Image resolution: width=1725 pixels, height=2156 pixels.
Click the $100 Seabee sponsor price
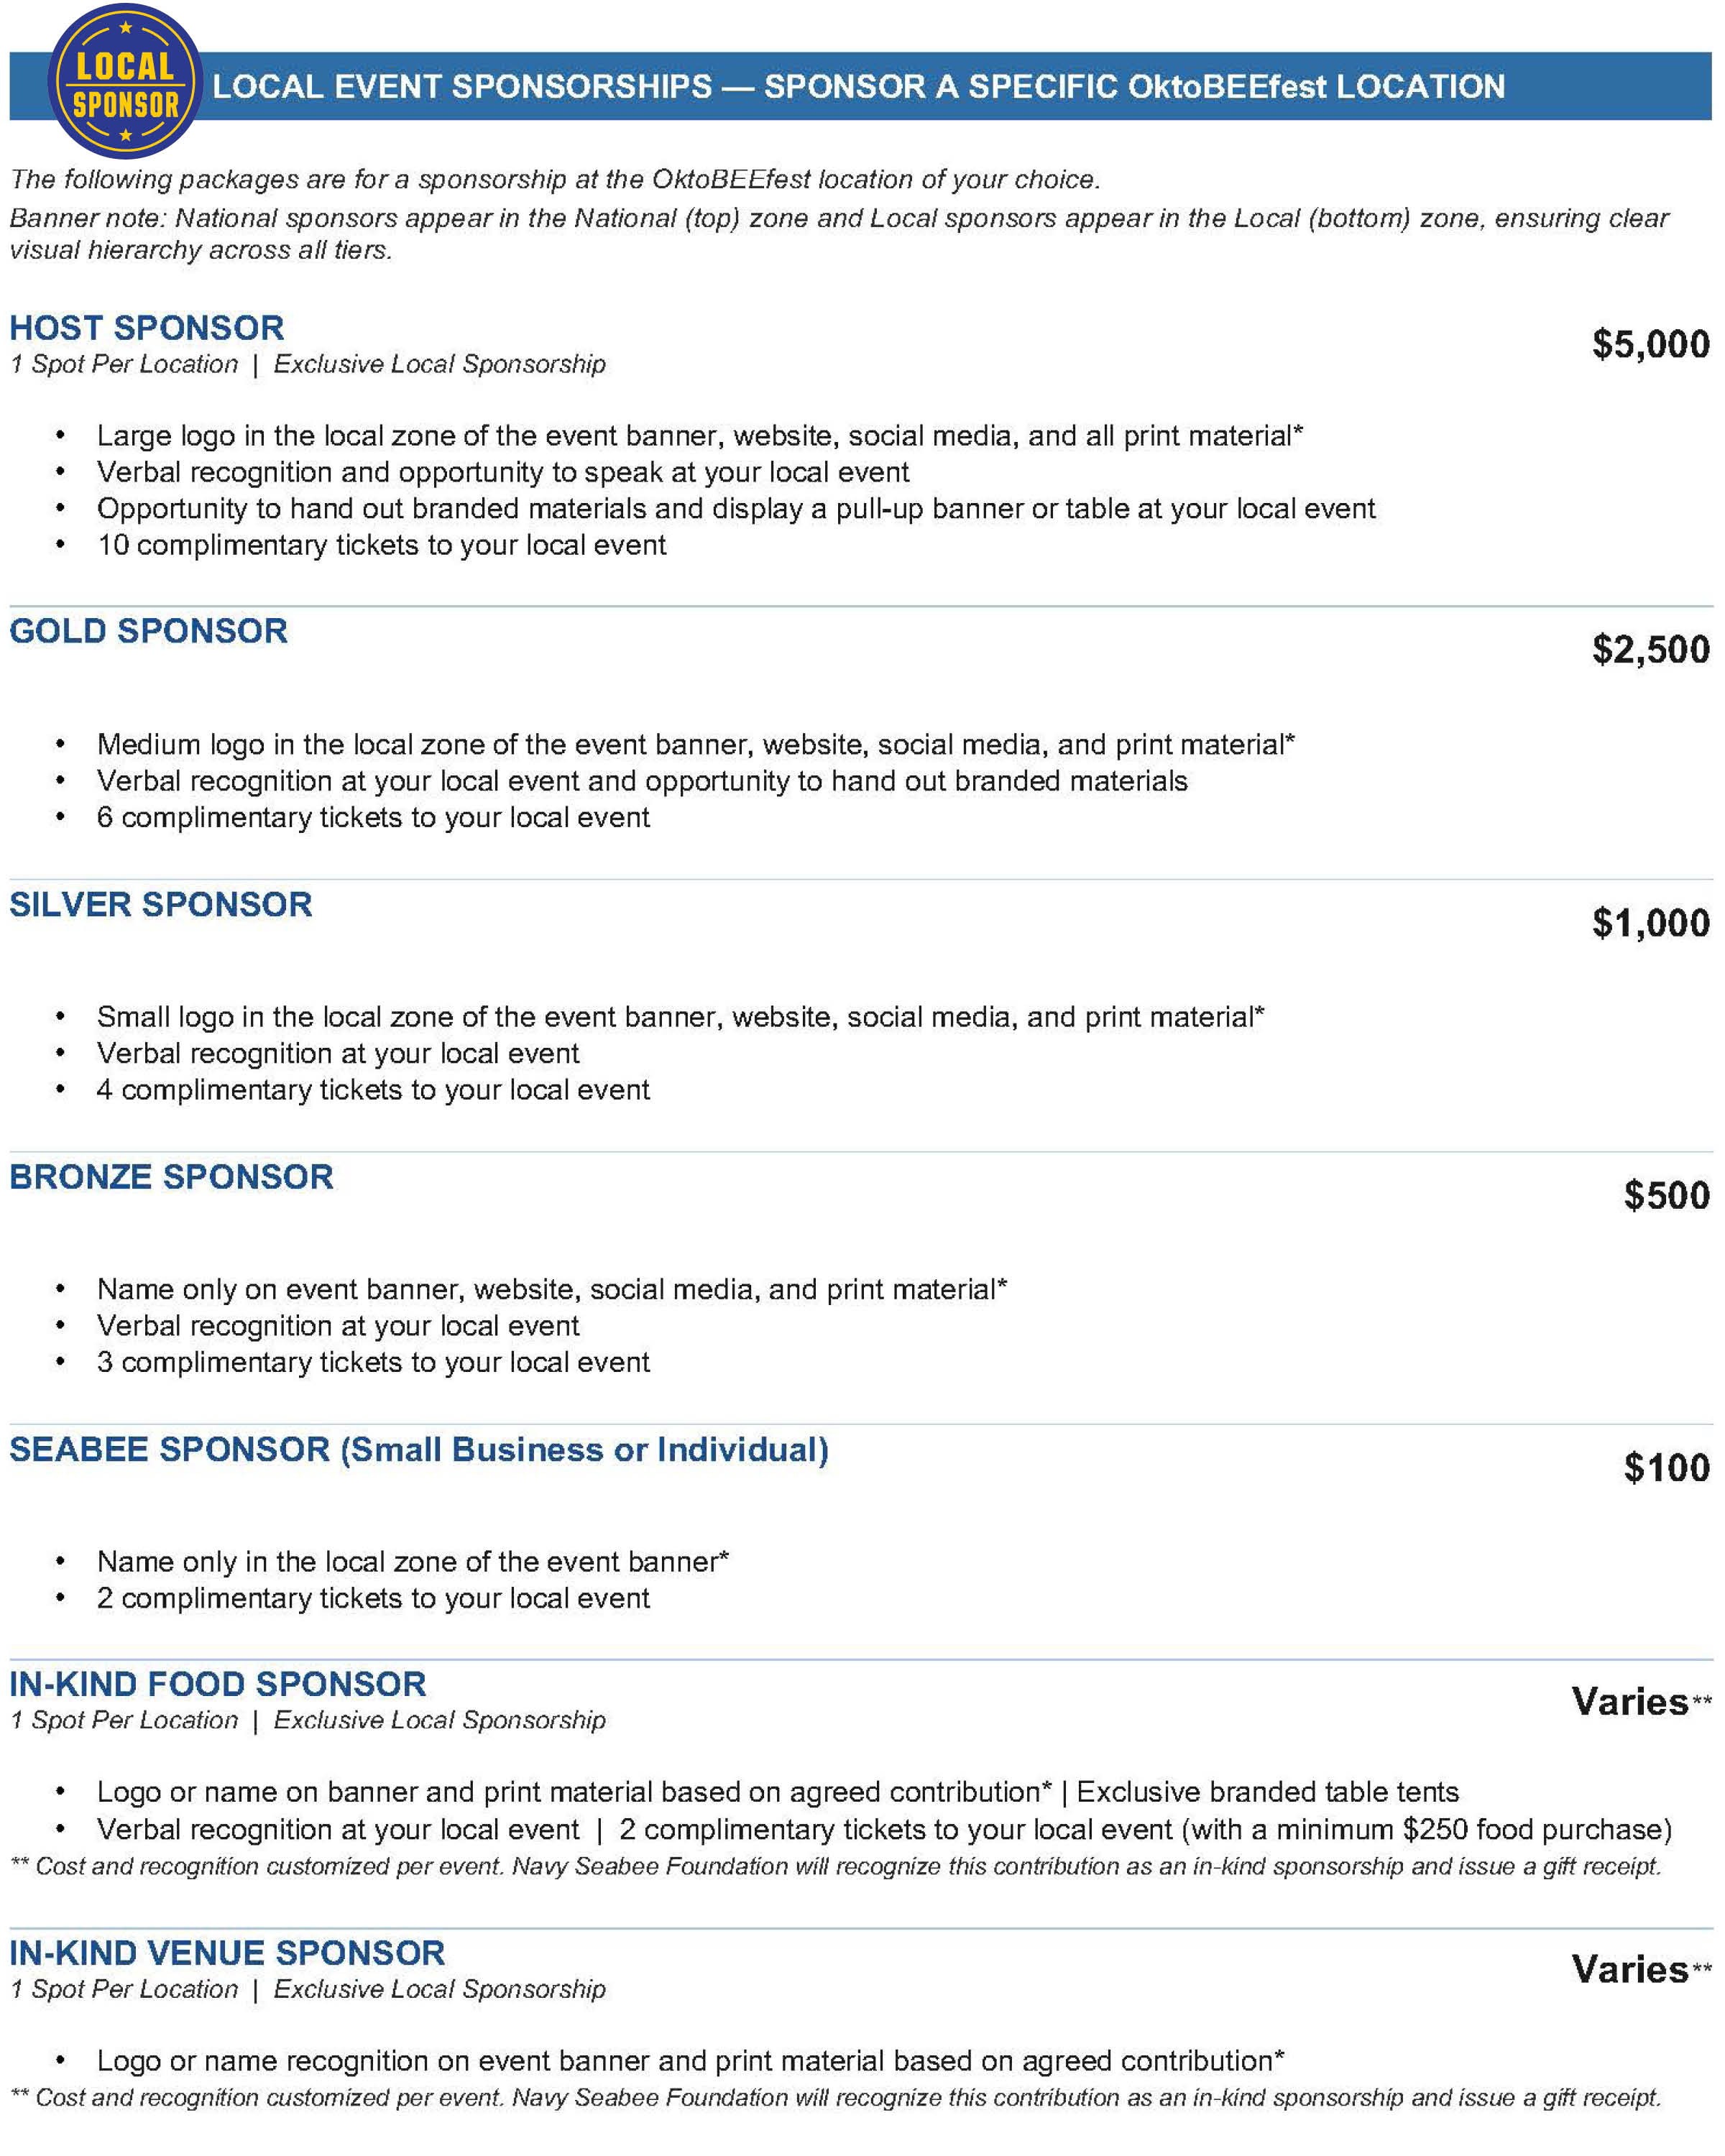point(1667,1468)
